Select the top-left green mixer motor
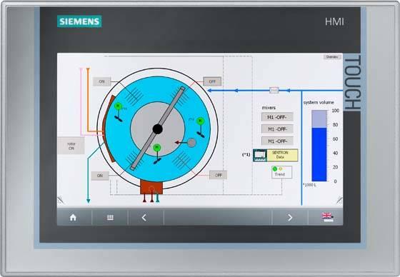 (x=118, y=106)
